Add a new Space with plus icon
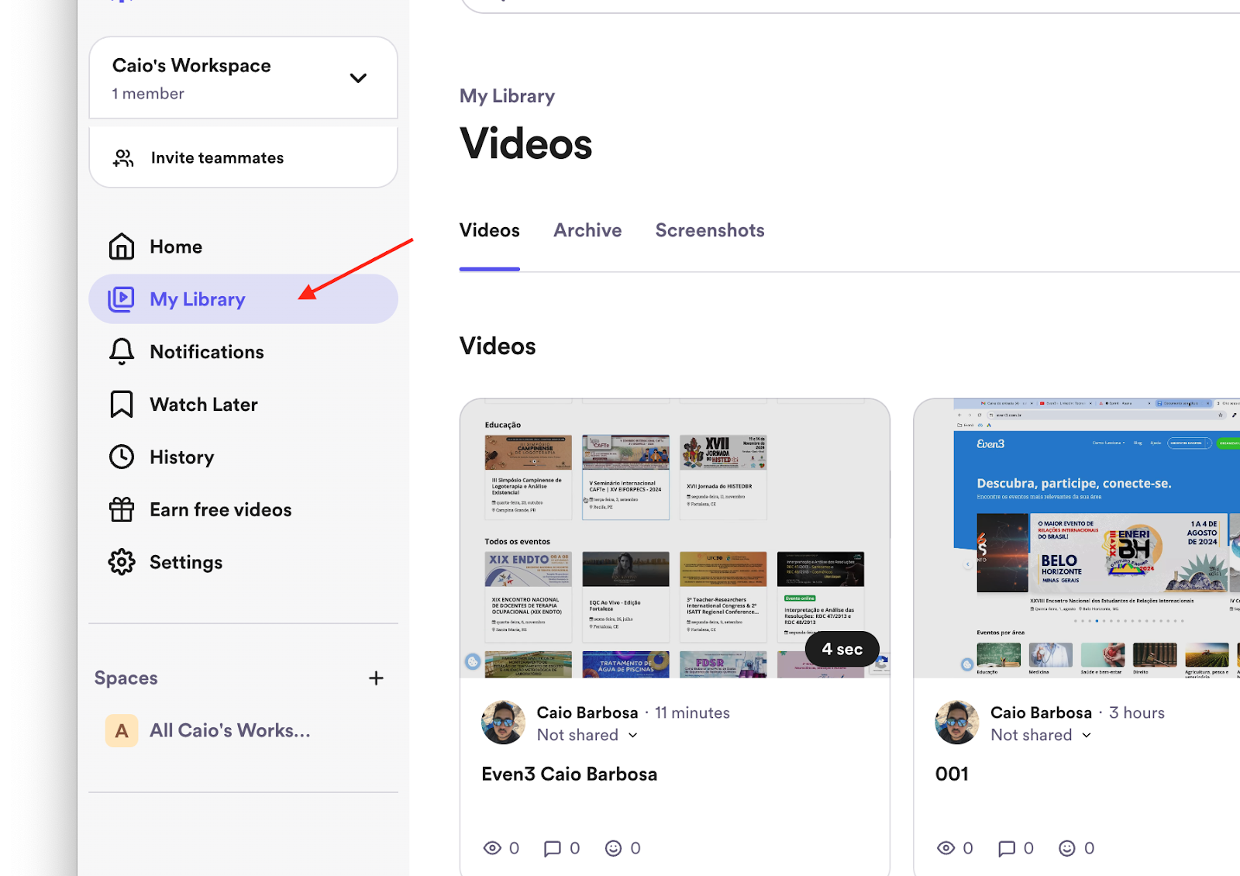 click(x=376, y=678)
